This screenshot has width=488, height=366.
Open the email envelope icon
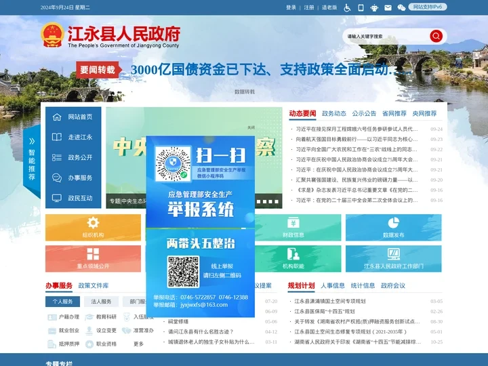pos(388,7)
